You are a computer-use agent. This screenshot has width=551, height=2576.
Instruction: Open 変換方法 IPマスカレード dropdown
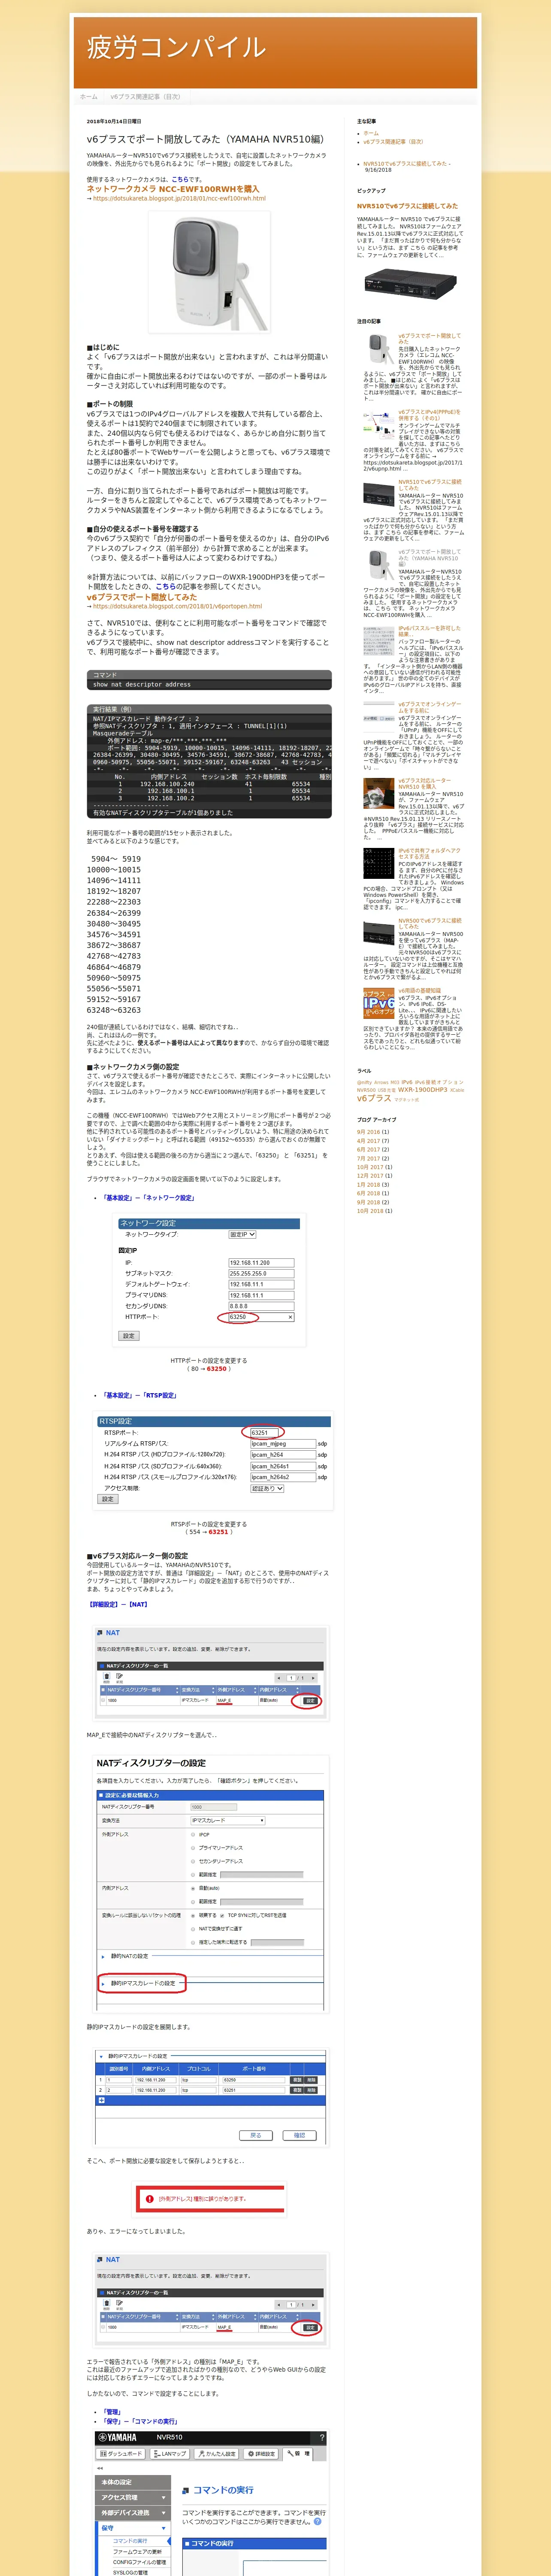click(228, 1820)
